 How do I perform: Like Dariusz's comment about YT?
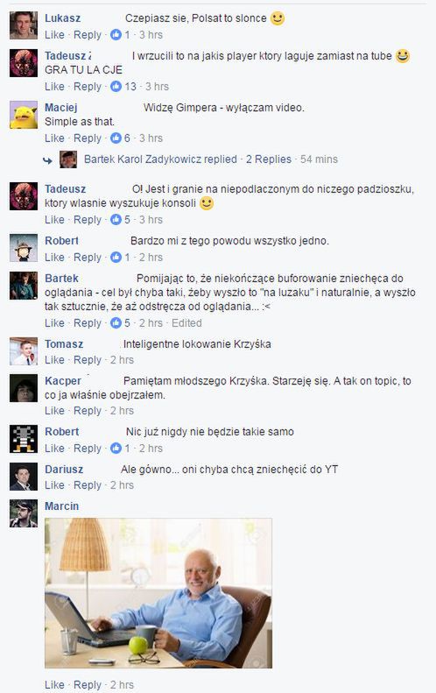click(x=54, y=485)
